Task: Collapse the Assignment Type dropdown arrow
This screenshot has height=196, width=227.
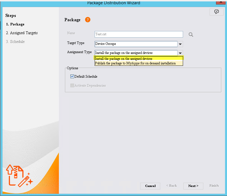Action: click(181, 53)
